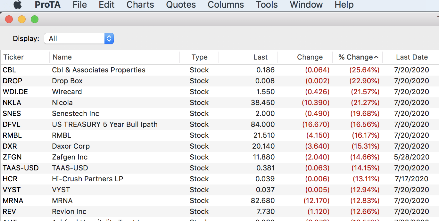The height and width of the screenshot is (221, 439).
Task: Reverse sort on % Change column header
Action: coord(357,57)
